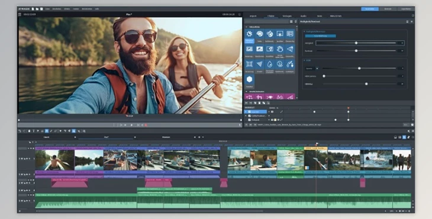Switch to the Vorlagen tab
The image size is (432, 219).
tap(287, 16)
